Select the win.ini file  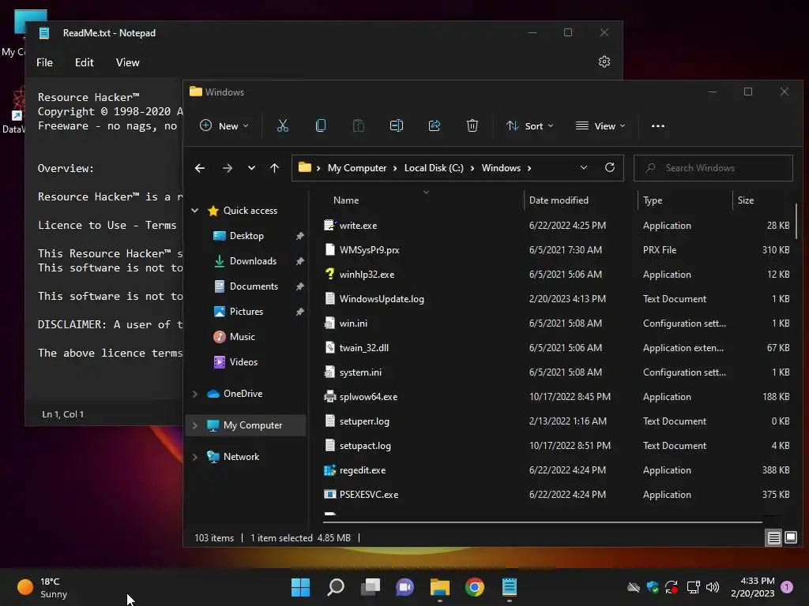pyautogui.click(x=353, y=324)
